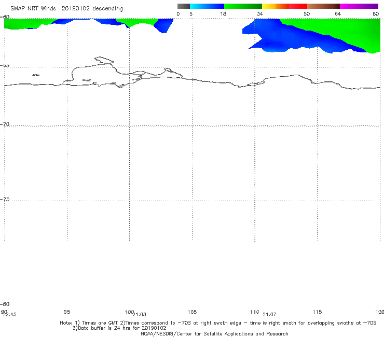Click the note line "Times are GMT"

(x=100, y=323)
